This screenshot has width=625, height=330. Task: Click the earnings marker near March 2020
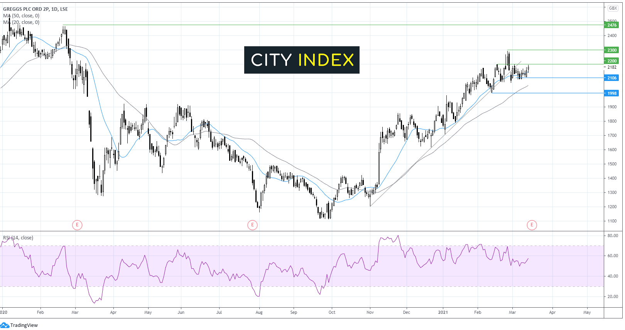pos(77,225)
